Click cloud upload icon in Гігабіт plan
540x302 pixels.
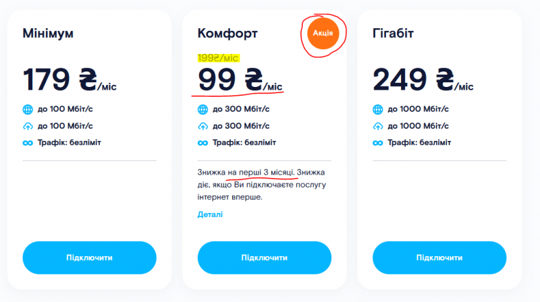(378, 126)
